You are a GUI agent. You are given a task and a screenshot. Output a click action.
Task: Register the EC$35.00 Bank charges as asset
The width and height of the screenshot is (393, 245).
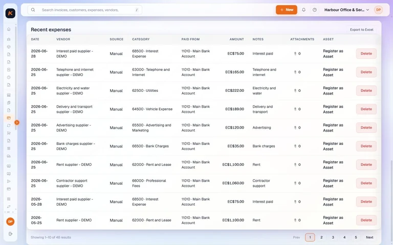coord(333,146)
